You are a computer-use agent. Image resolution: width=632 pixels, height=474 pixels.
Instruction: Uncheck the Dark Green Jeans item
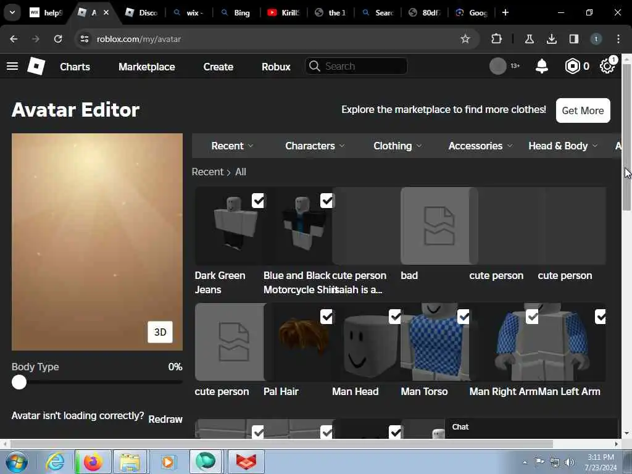[258, 201]
